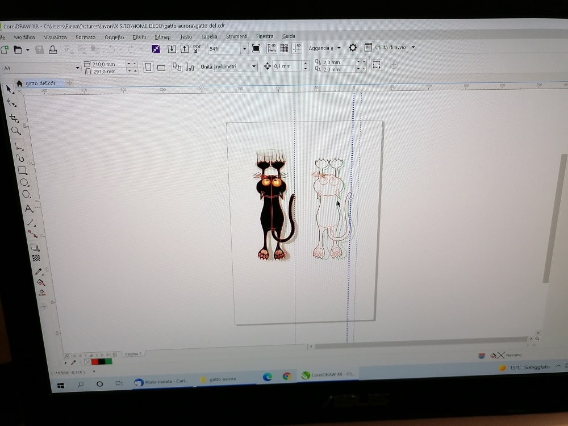Click the Open folder icon
This screenshot has width=568, height=426.
pos(18,50)
